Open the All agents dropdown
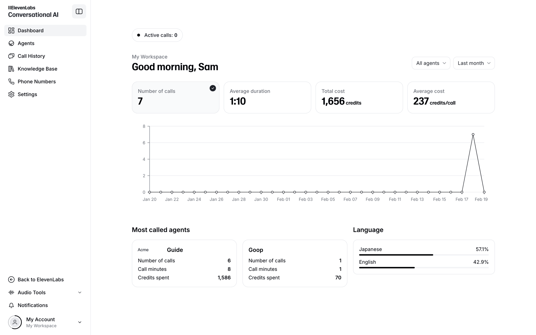 tap(431, 63)
